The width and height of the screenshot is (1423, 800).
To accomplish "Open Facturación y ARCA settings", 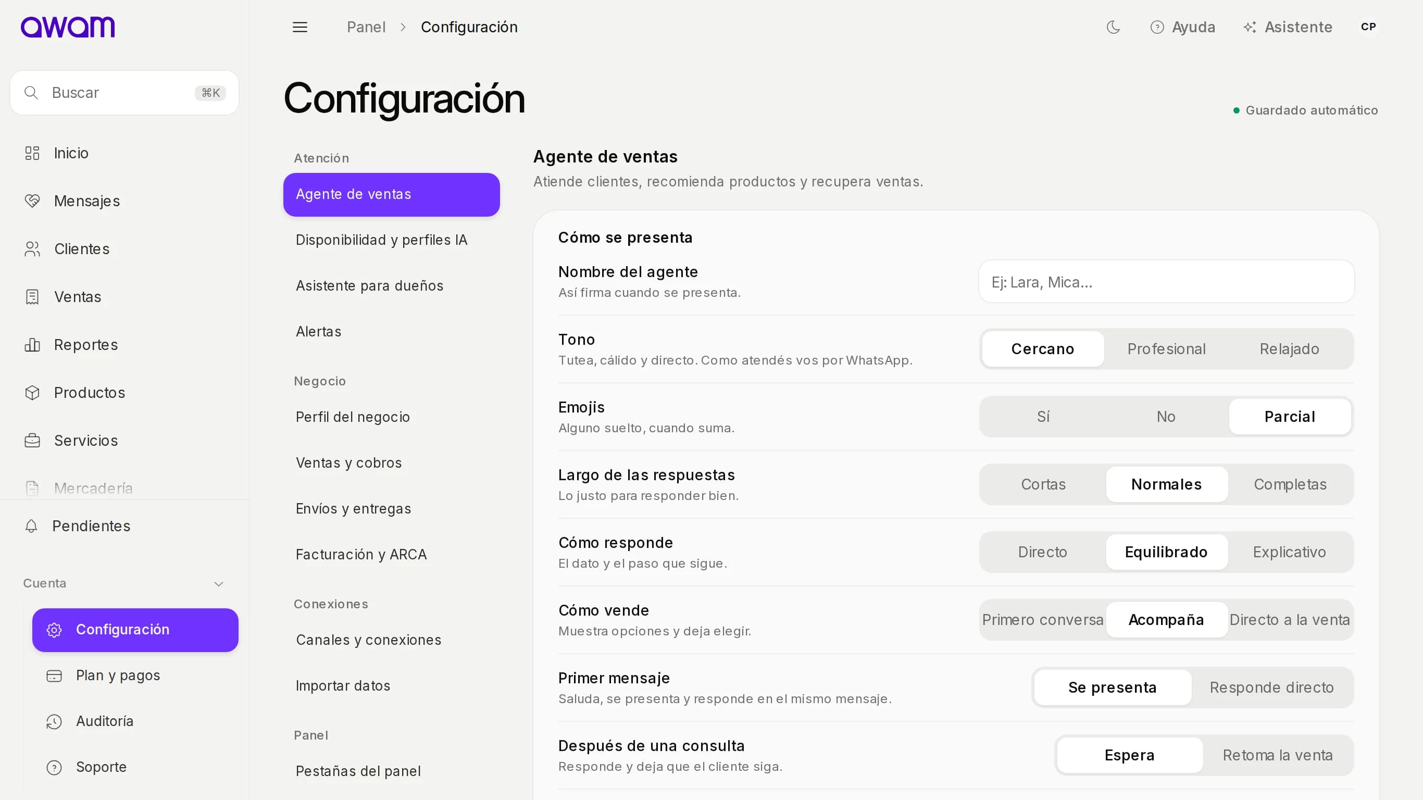I will [x=391, y=555].
